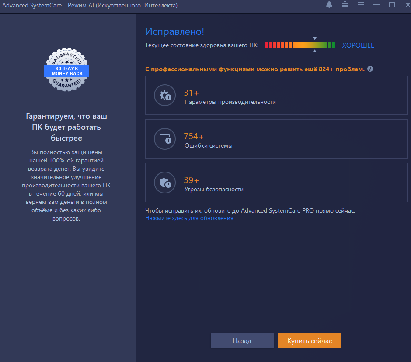Image resolution: width=411 pixels, height=362 pixels.
Task: Open the notifications bell icon
Action: pyautogui.click(x=329, y=5)
